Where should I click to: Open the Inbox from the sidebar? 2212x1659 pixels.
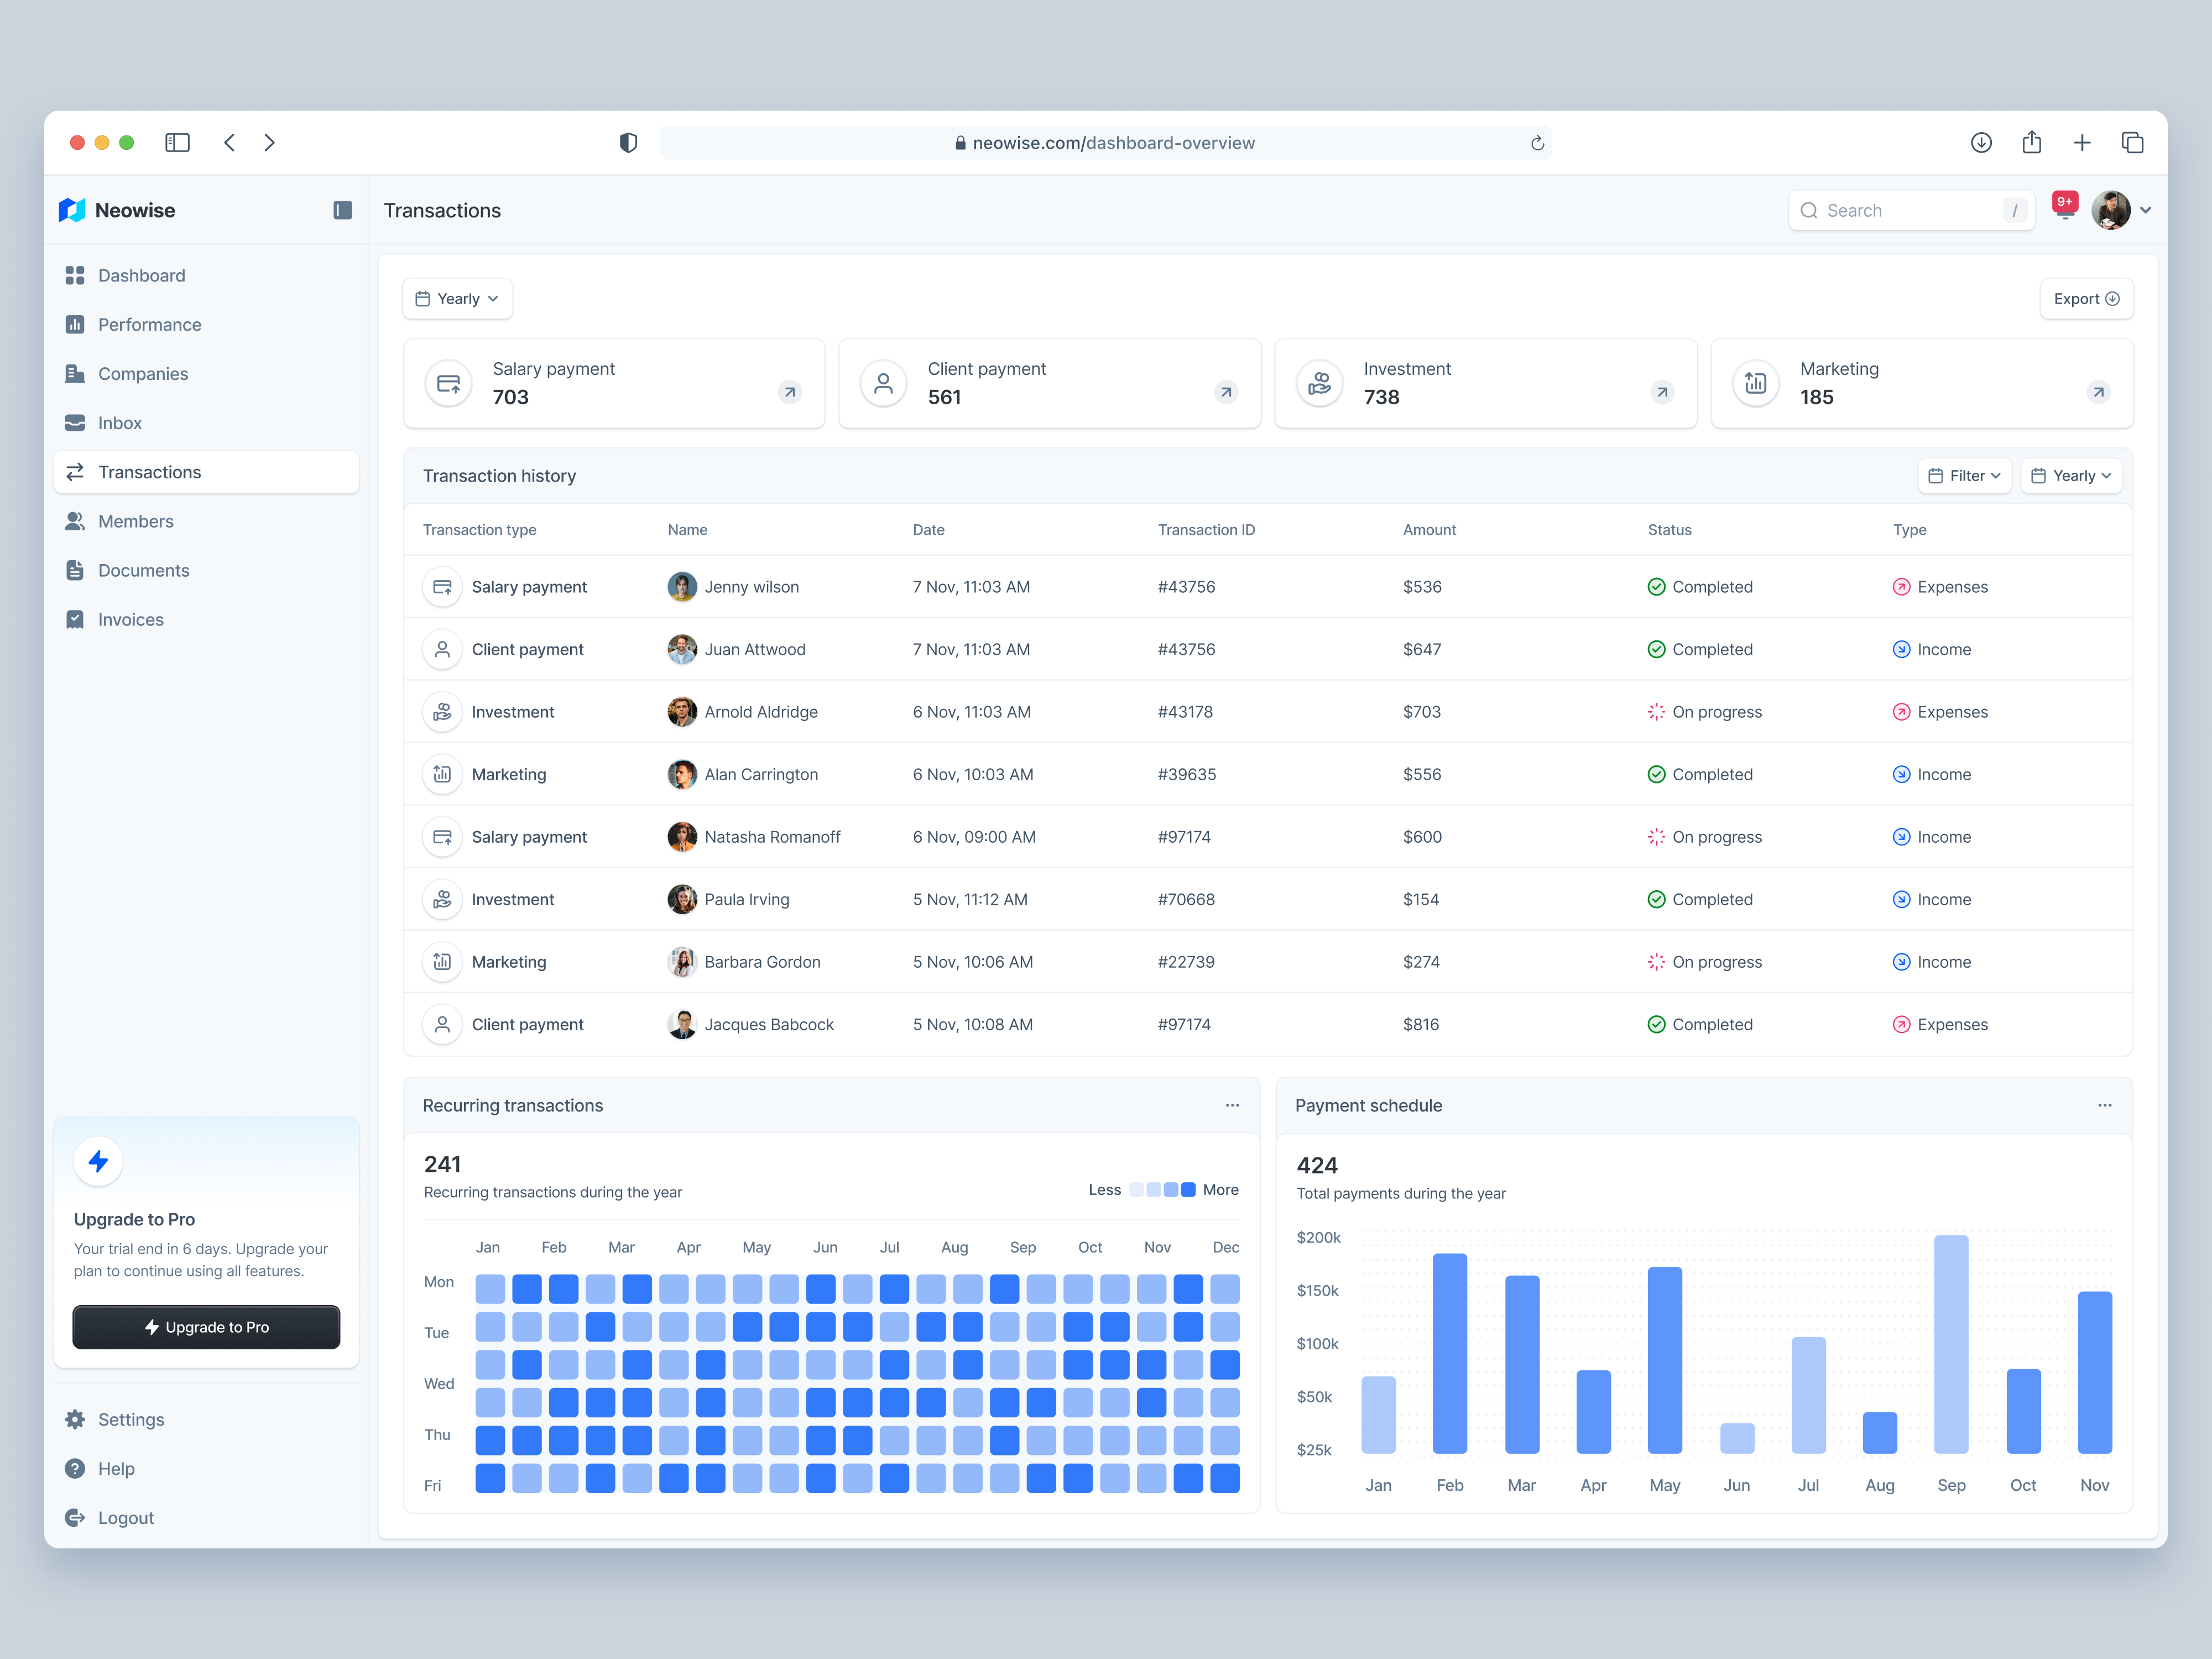pyautogui.click(x=119, y=422)
